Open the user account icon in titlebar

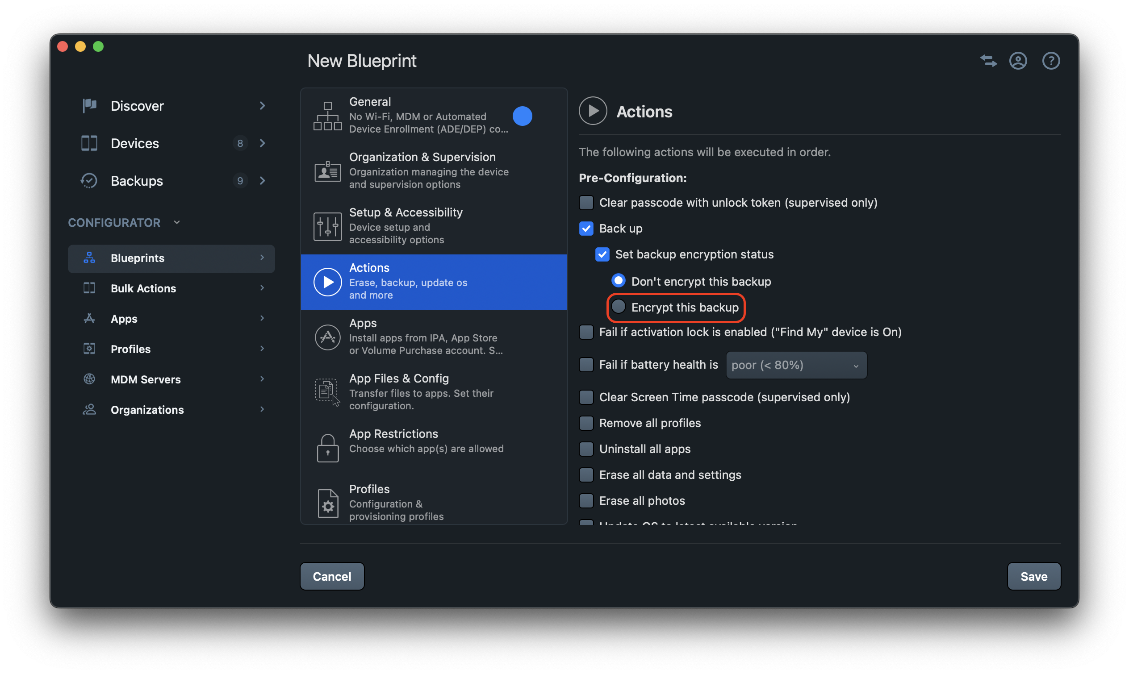(x=1019, y=60)
